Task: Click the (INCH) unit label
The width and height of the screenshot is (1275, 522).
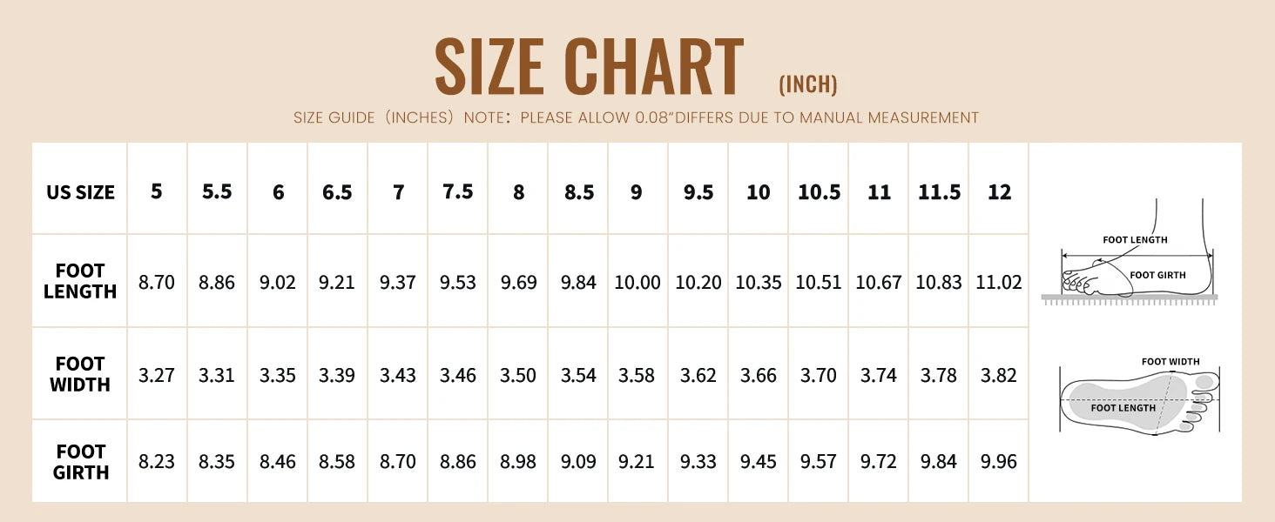Action: point(807,84)
